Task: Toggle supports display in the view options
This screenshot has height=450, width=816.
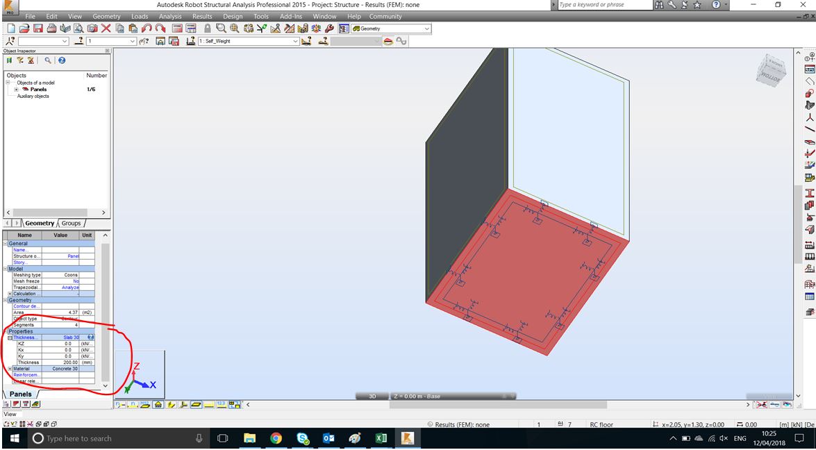Action: pos(158,405)
